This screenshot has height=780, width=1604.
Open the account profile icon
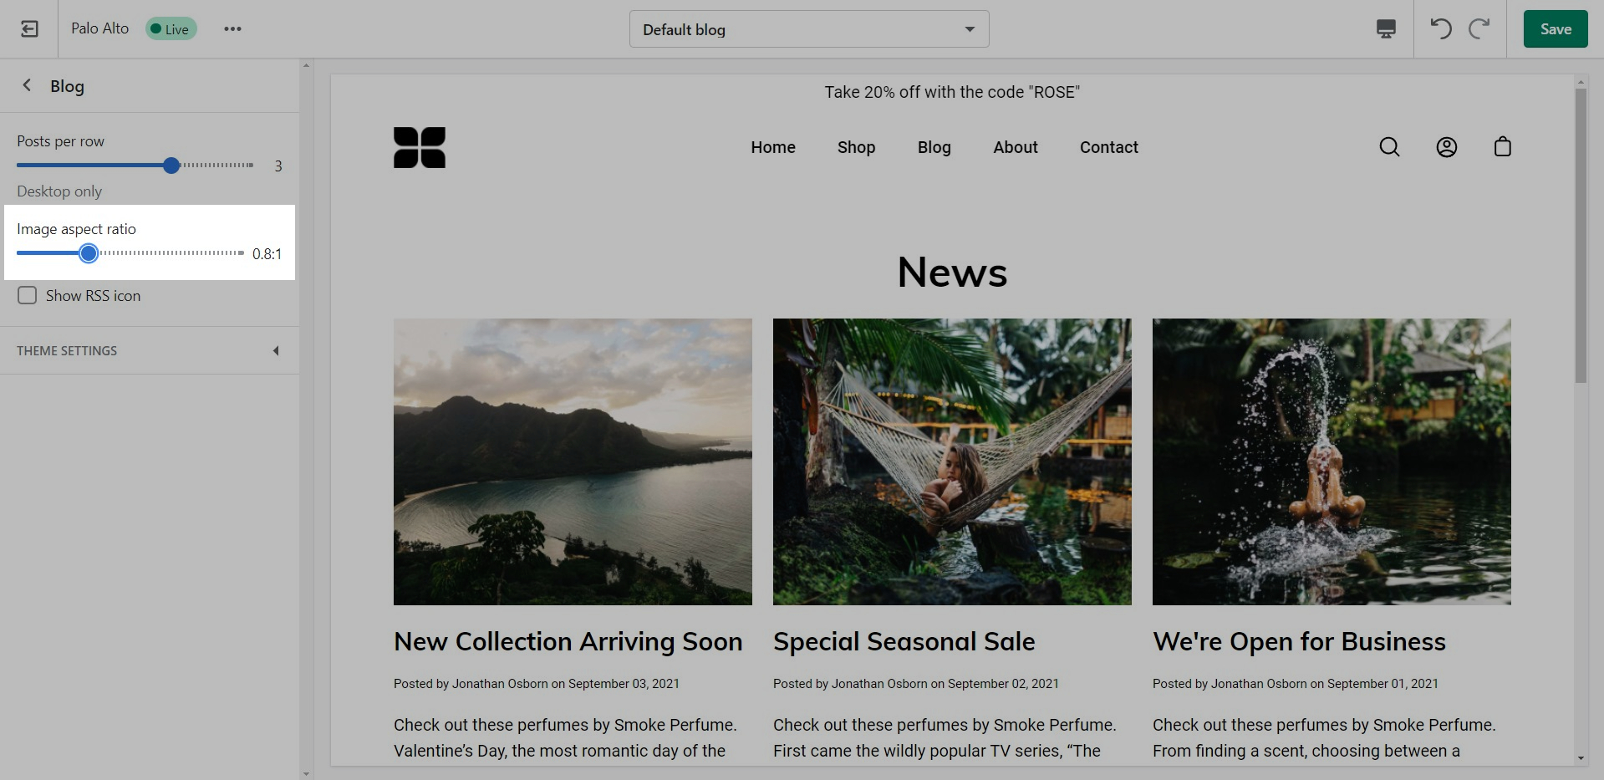click(x=1446, y=147)
